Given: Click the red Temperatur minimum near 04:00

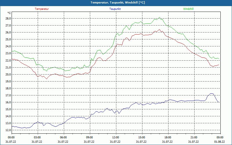Looking at the screenshot, I should point(46,79).
